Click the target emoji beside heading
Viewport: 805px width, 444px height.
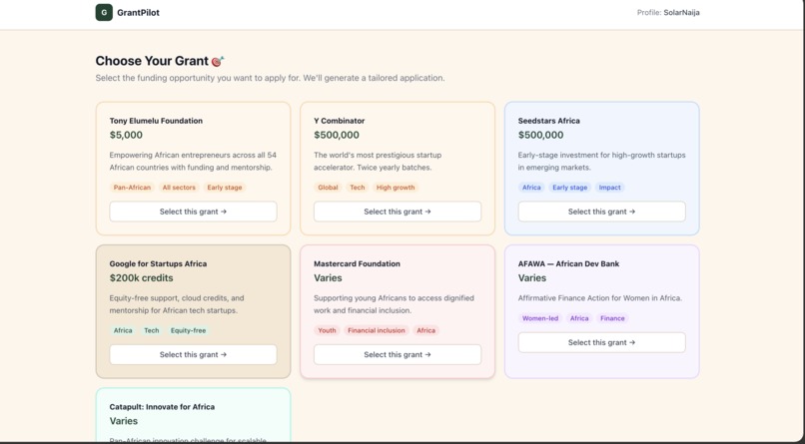(218, 61)
